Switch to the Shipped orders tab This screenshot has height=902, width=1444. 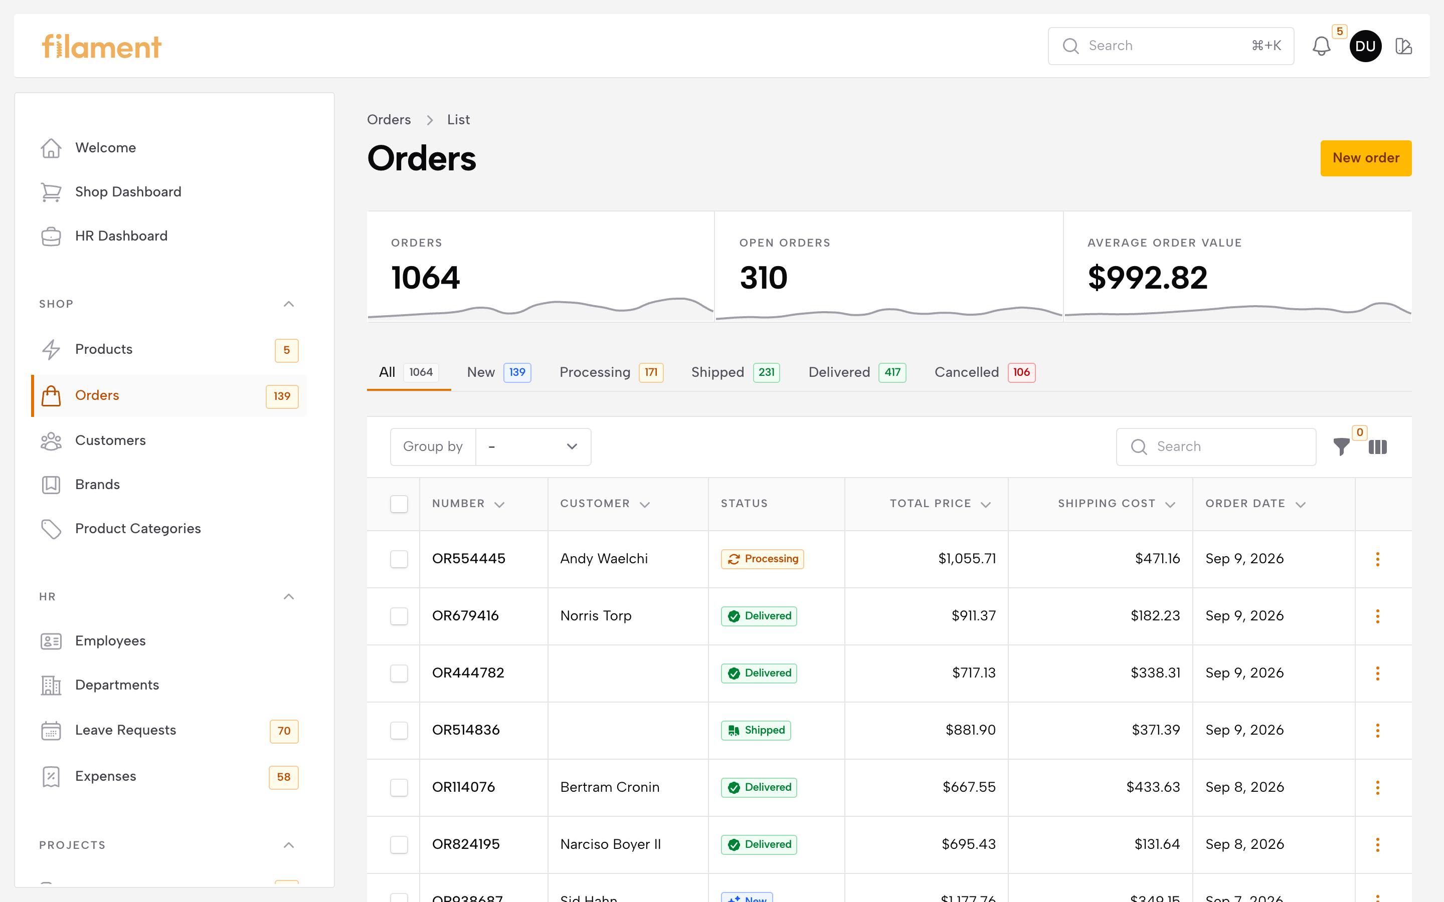tap(735, 373)
